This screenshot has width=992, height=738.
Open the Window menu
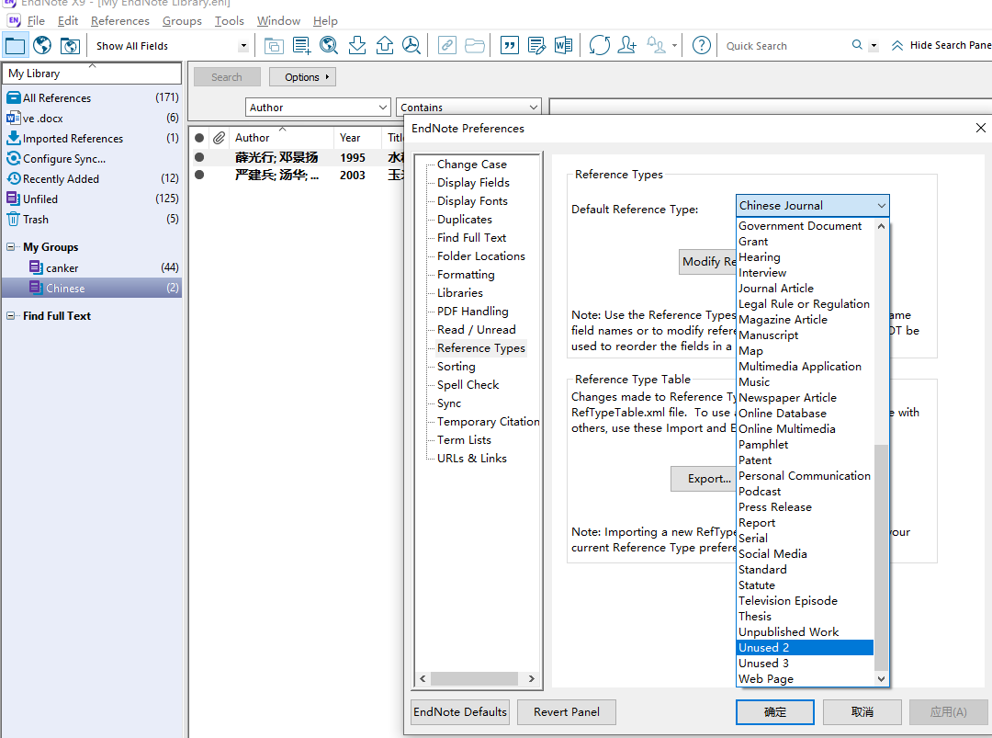pyautogui.click(x=278, y=21)
